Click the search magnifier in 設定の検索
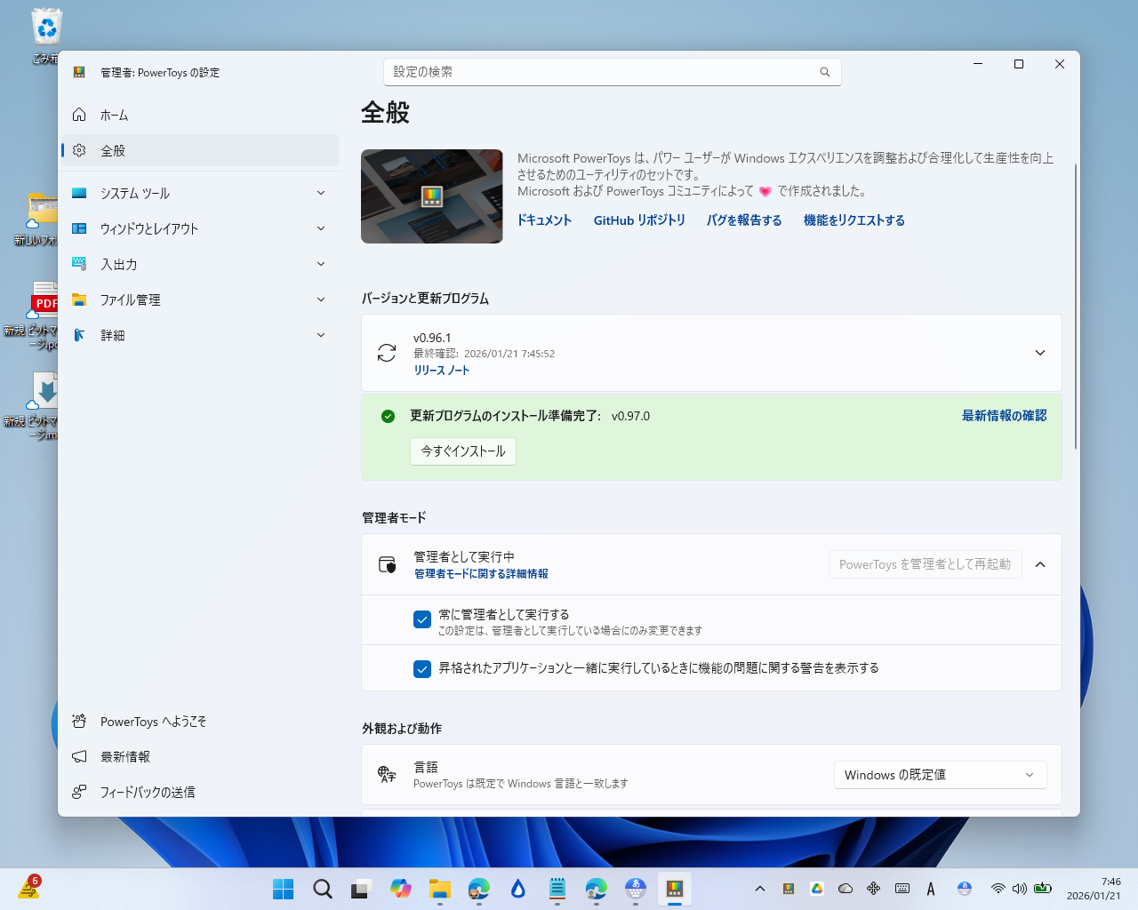Viewport: 1138px width, 910px height. (825, 72)
